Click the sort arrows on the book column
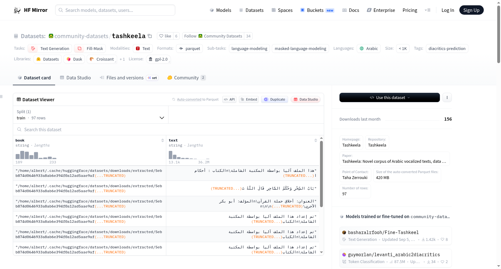 point(163,140)
